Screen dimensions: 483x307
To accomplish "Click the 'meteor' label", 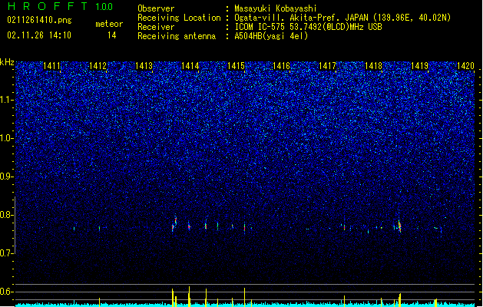I will pyautogui.click(x=109, y=24).
